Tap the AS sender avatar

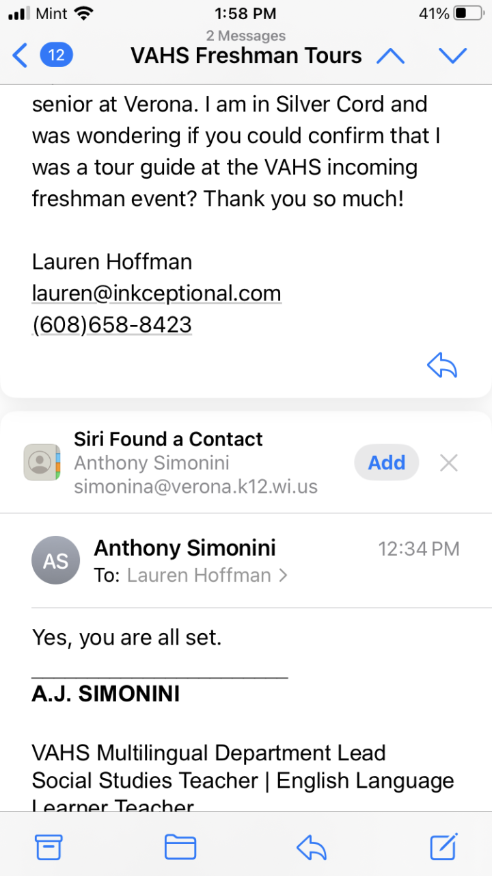click(56, 561)
